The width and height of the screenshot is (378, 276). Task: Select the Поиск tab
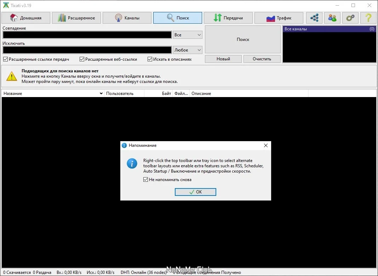tap(178, 18)
